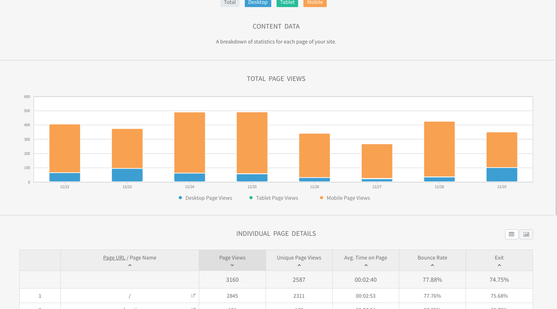Switch to bar chart view icon
The image size is (557, 309).
coord(526,234)
